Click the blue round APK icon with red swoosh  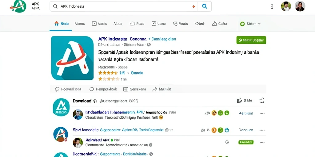pos(61,135)
